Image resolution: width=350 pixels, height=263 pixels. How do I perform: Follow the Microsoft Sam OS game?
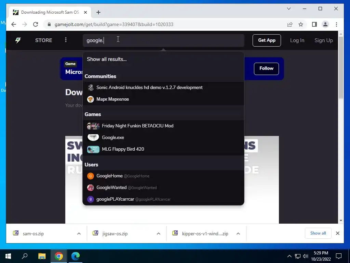pyautogui.click(x=266, y=68)
